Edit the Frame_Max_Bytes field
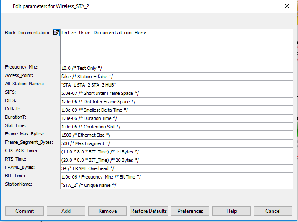The height and width of the screenshot is (222, 298). pyautogui.click(x=176, y=135)
